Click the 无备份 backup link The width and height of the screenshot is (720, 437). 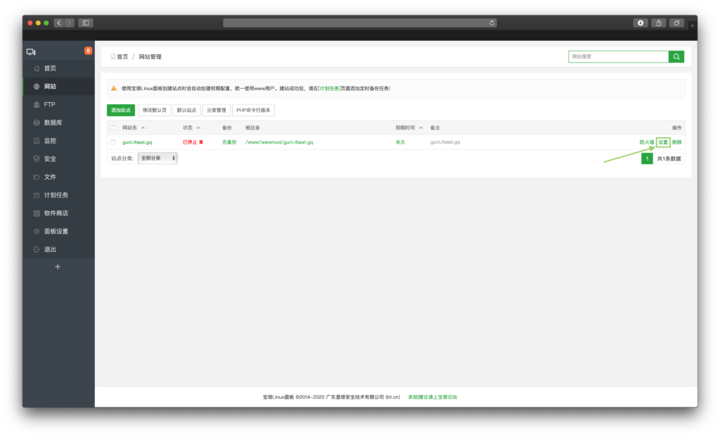point(229,142)
